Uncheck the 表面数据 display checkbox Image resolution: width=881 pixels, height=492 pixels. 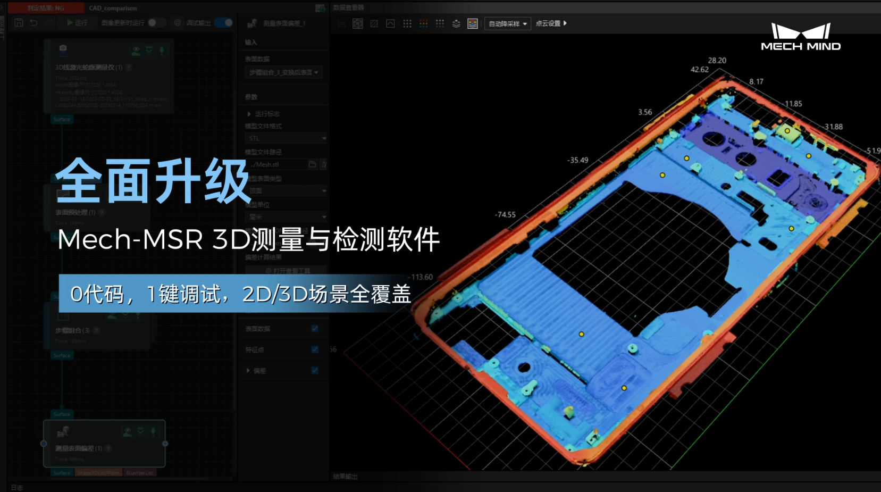315,328
